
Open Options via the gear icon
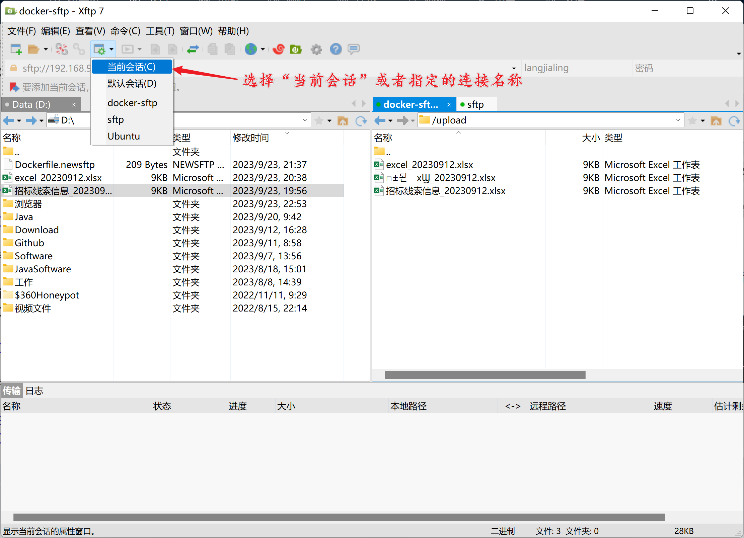[316, 50]
